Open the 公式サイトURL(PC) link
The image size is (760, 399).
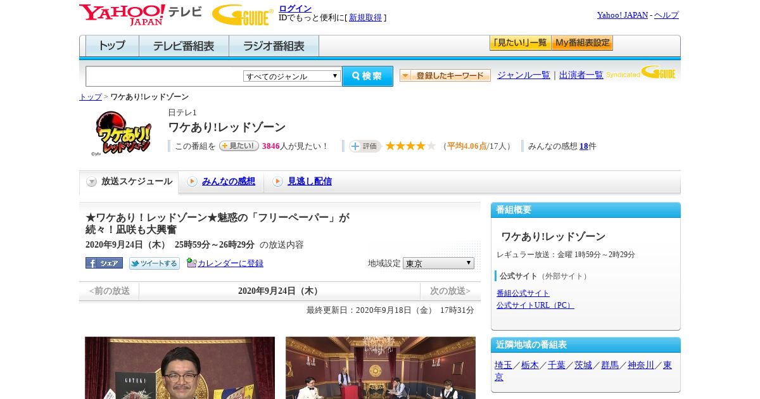[x=535, y=305]
